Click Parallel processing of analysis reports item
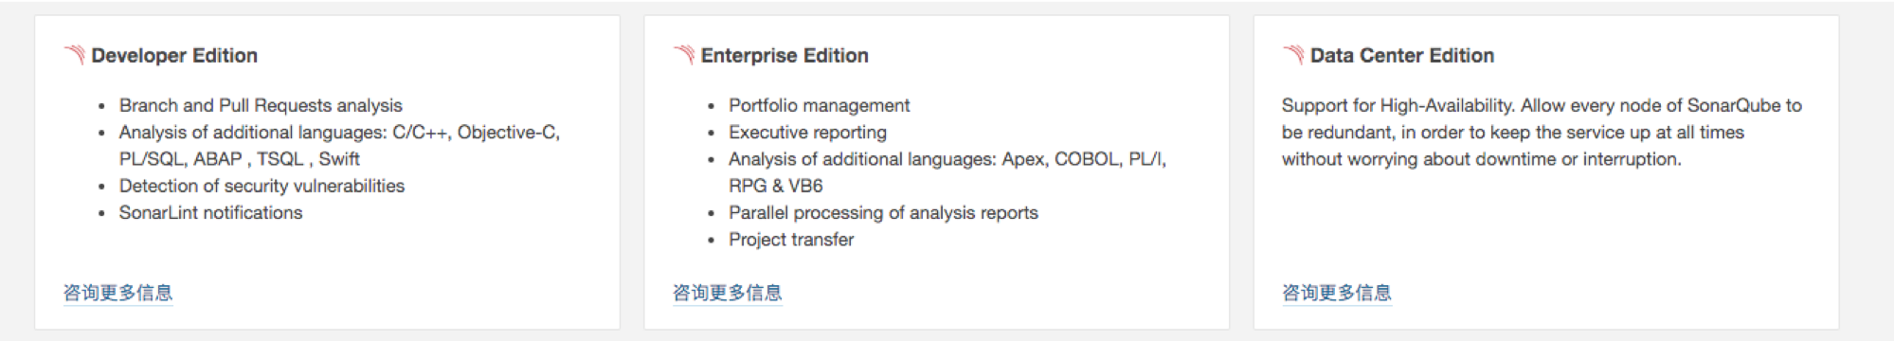 [883, 212]
